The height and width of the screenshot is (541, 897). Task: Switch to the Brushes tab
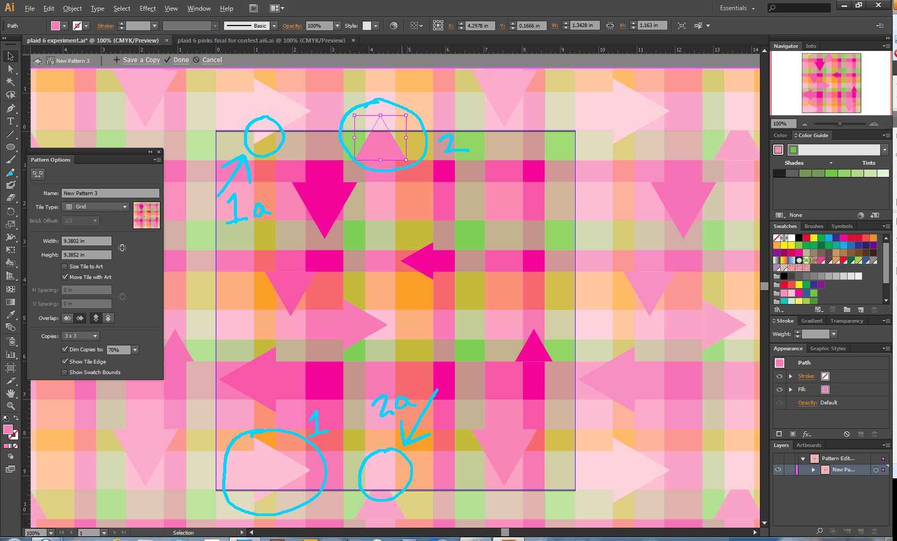pyautogui.click(x=814, y=226)
